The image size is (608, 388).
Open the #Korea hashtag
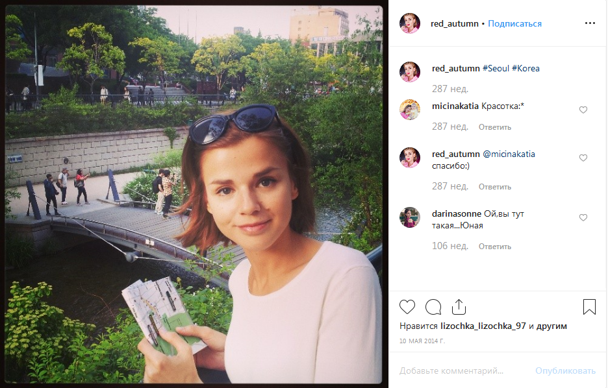526,69
